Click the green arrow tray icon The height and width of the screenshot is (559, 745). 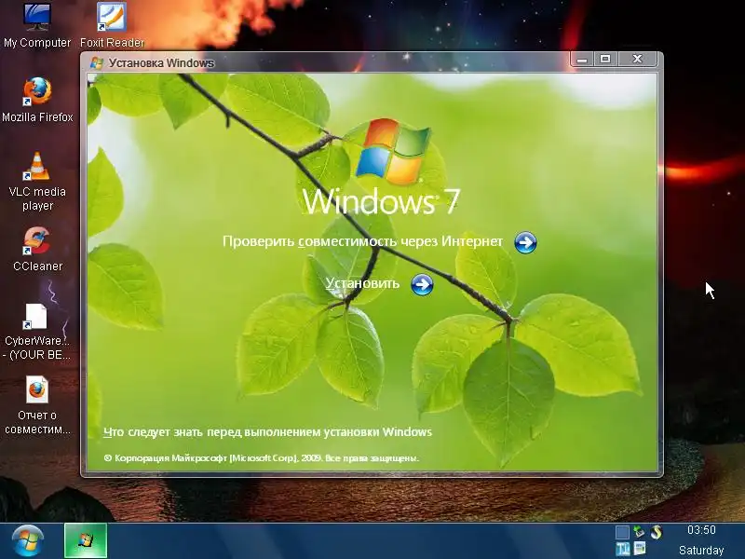639,532
